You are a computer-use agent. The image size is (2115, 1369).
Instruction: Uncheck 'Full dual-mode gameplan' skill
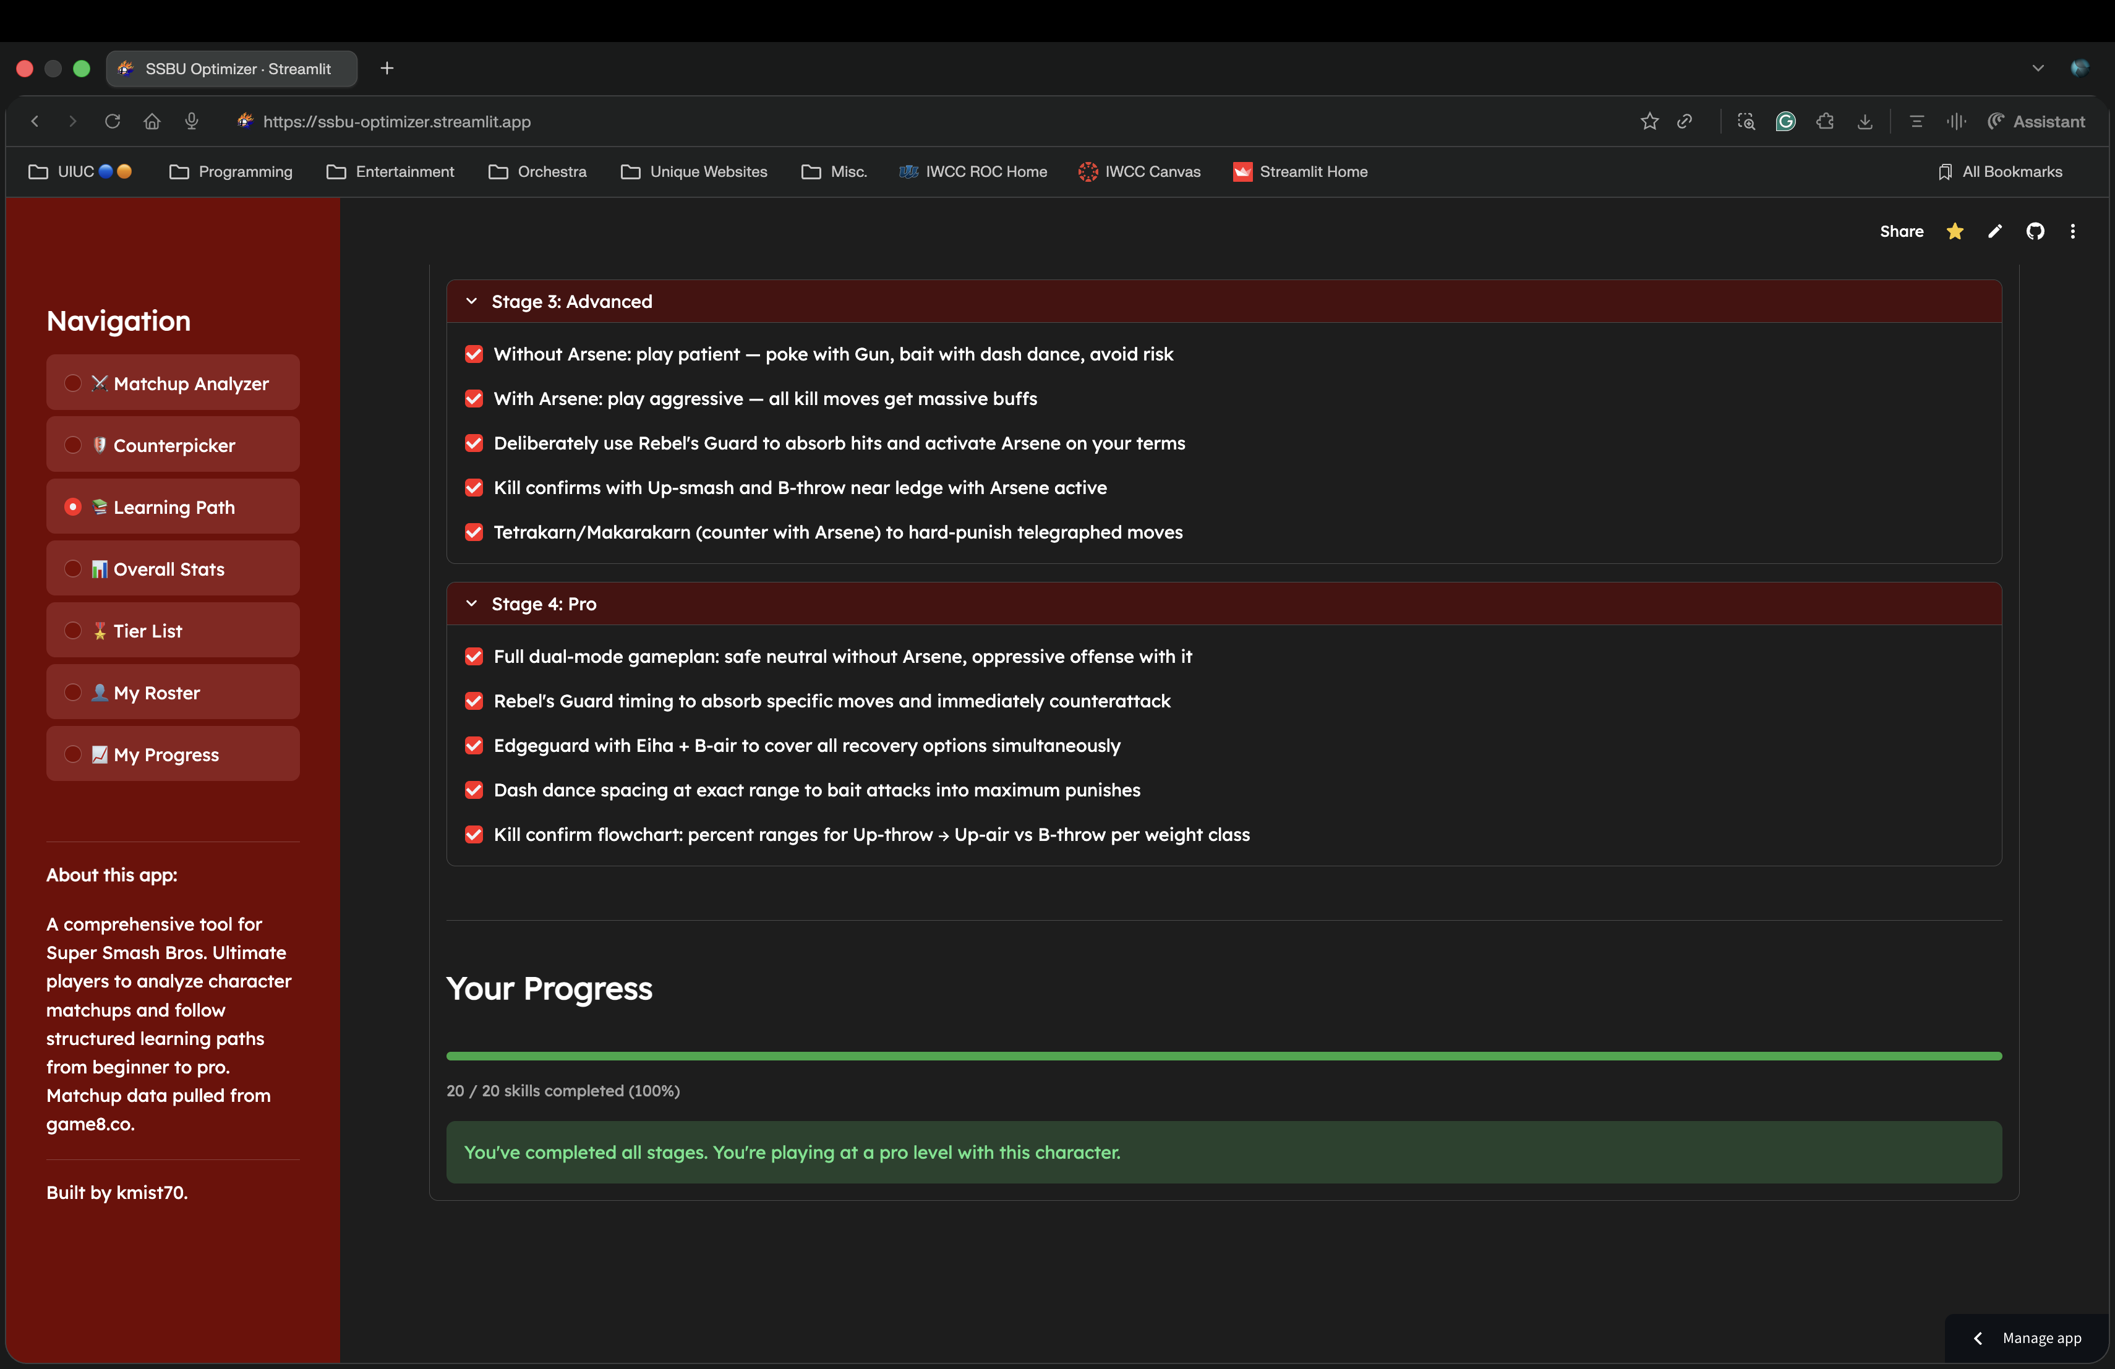[x=474, y=657]
